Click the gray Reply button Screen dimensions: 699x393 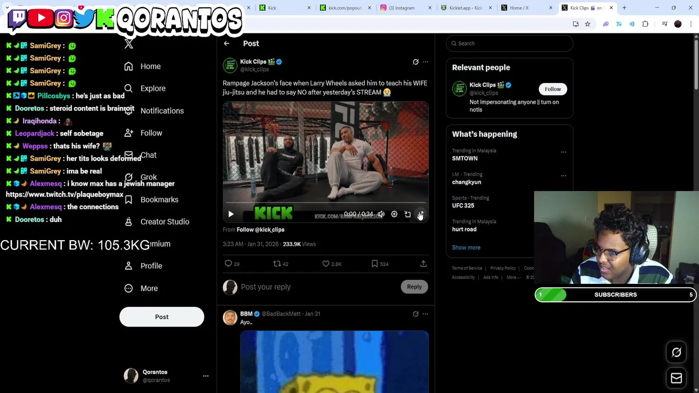point(414,287)
